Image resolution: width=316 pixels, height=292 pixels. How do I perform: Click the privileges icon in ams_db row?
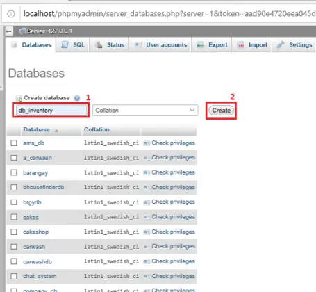(147, 143)
